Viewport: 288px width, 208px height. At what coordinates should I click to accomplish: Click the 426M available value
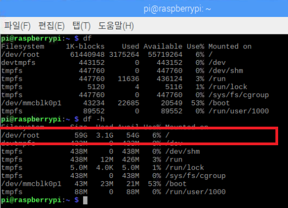click(131, 159)
